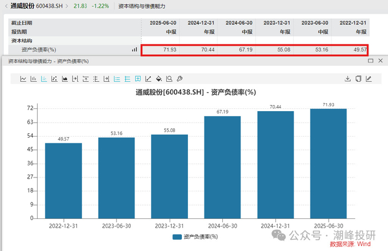
Task: Toggle the 资产负债率(%) legend series
Action: pyautogui.click(x=195, y=236)
